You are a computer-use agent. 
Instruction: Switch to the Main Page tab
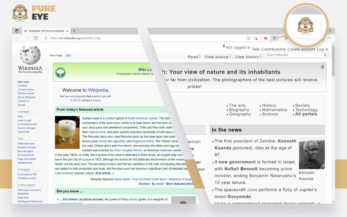56,56
